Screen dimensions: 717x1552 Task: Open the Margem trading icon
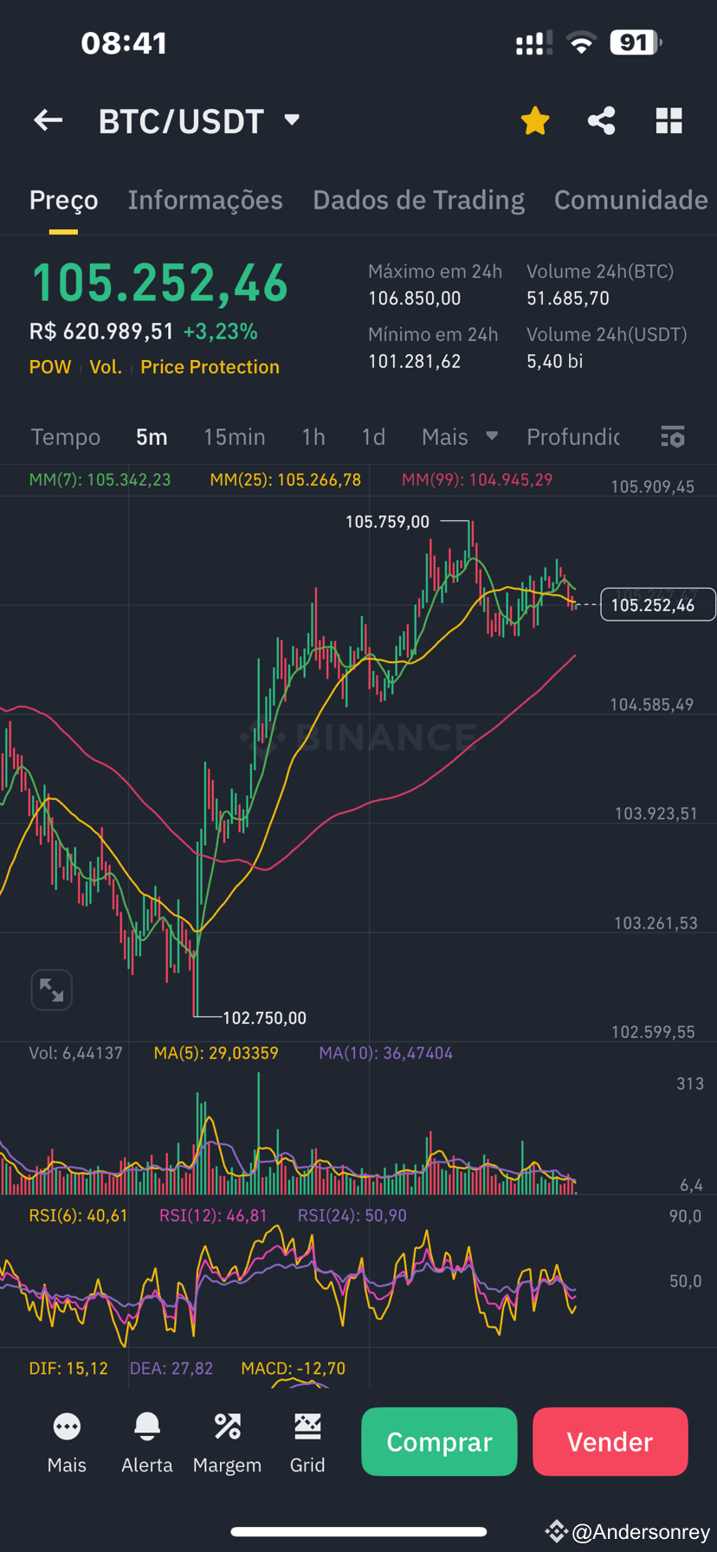[227, 1442]
